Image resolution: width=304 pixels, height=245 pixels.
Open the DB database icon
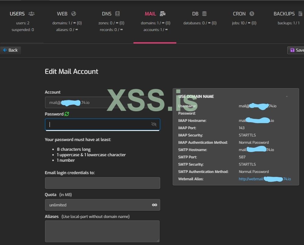[204, 14]
